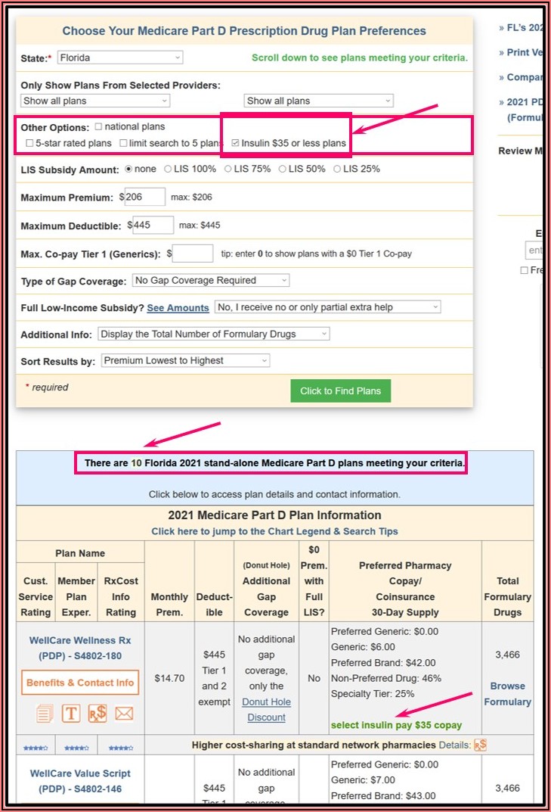551x812 pixels.
Task: Follow the See Amounts link
Action: pos(178,308)
